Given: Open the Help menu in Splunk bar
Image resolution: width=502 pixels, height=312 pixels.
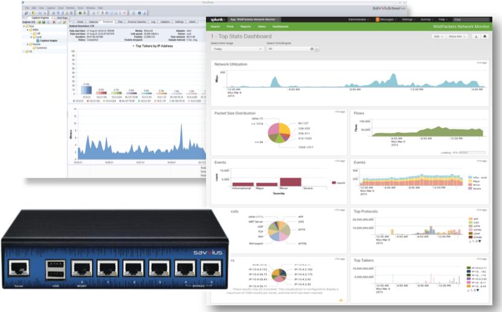Looking at the screenshot, I should (x=443, y=19).
